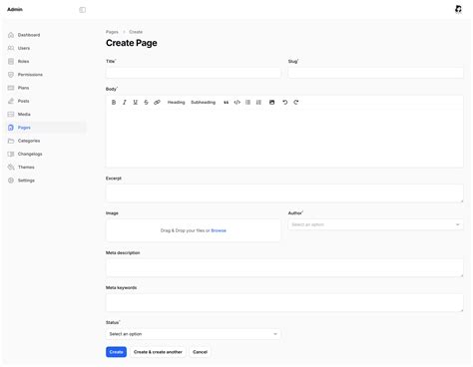Insert a code block in Body editor
This screenshot has width=473, height=367.
(x=237, y=103)
